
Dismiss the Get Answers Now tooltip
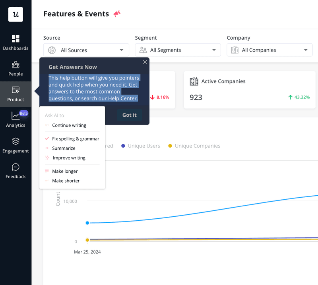(x=145, y=62)
